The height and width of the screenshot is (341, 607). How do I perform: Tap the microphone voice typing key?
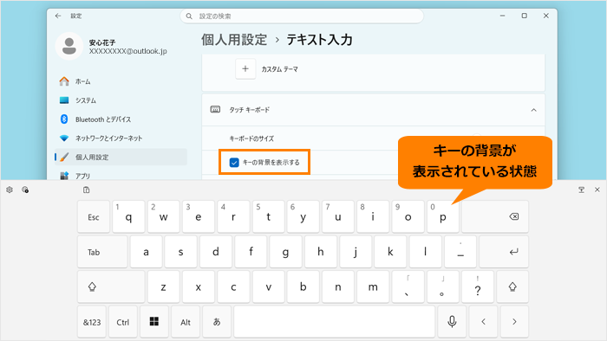tap(452, 322)
